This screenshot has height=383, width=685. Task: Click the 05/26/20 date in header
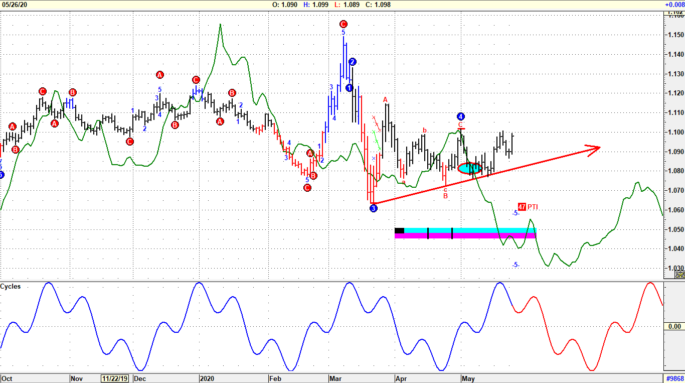[15, 5]
